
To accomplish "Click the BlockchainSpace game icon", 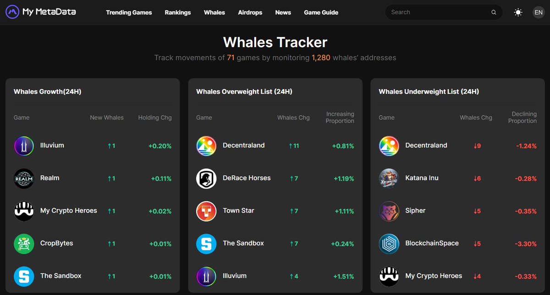I will 389,244.
